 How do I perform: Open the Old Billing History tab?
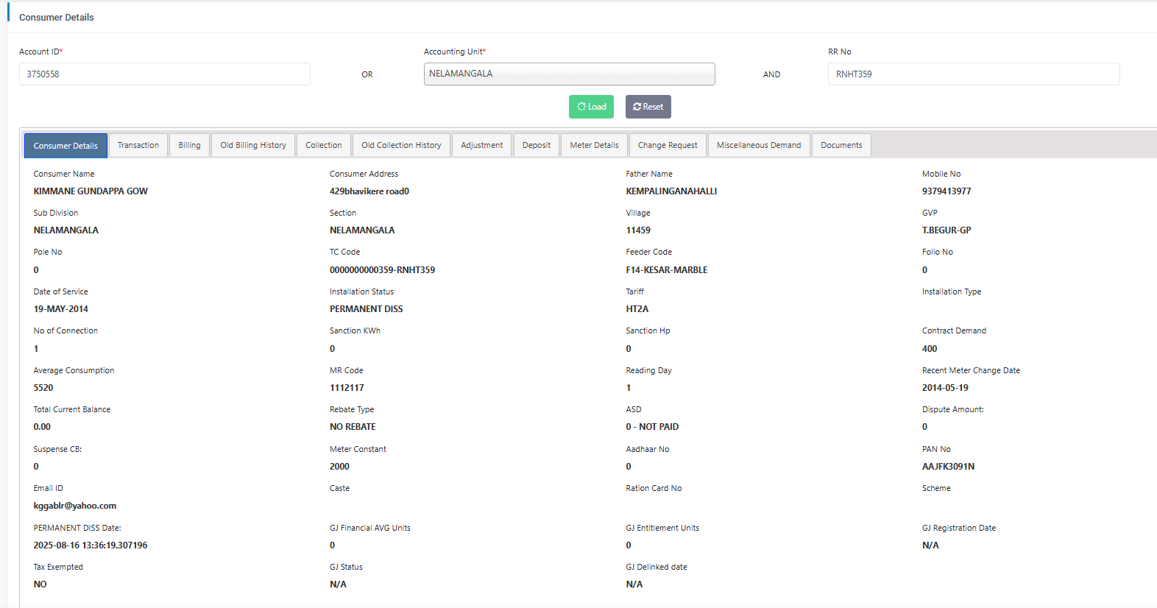coord(253,145)
